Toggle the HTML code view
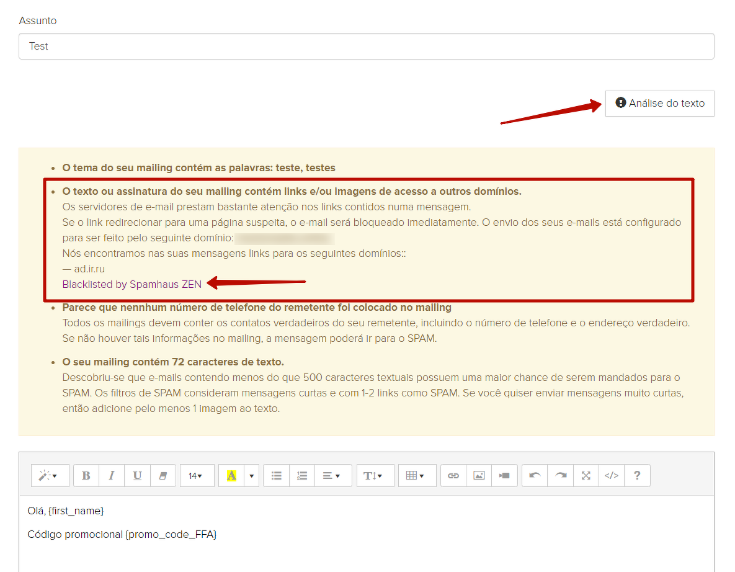The image size is (735, 572). click(x=612, y=476)
